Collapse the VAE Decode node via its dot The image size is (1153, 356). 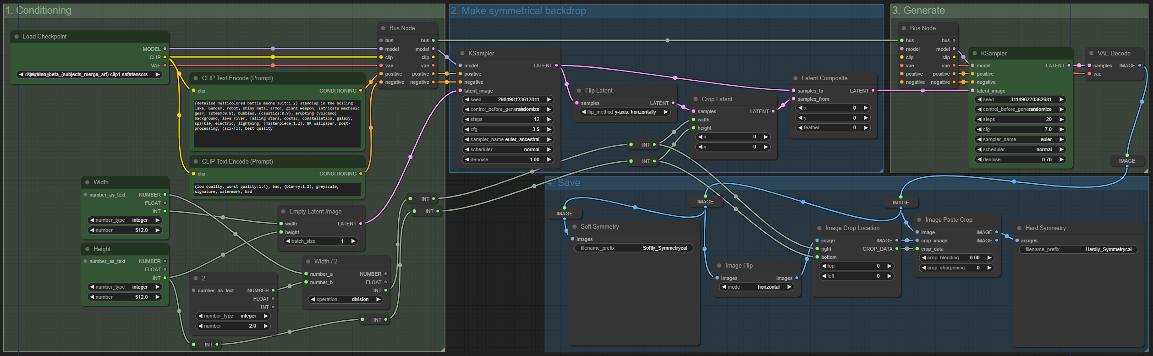1092,54
